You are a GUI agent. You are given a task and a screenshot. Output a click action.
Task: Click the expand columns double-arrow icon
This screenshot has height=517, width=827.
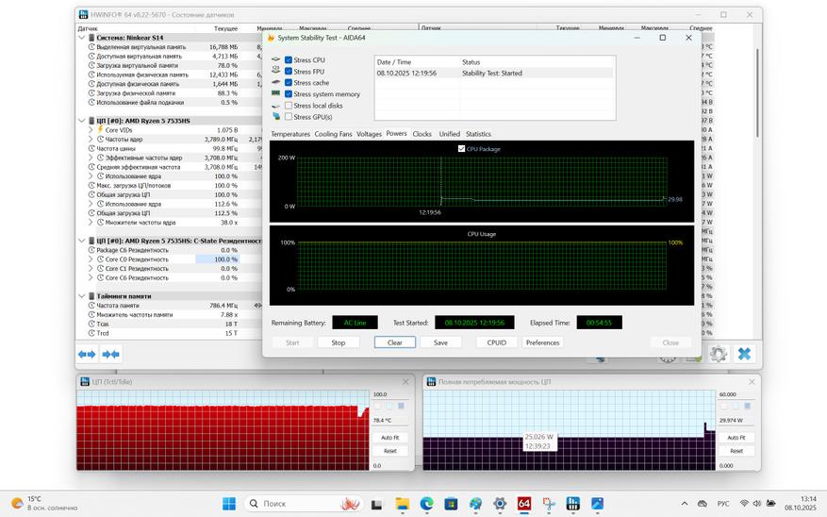click(x=87, y=354)
